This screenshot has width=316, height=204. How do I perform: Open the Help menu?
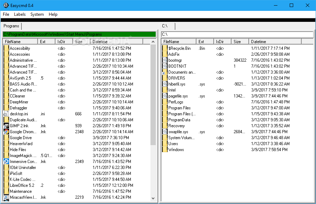[x=53, y=14]
